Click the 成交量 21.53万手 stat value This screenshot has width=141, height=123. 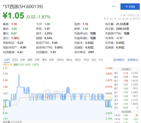click(122, 24)
